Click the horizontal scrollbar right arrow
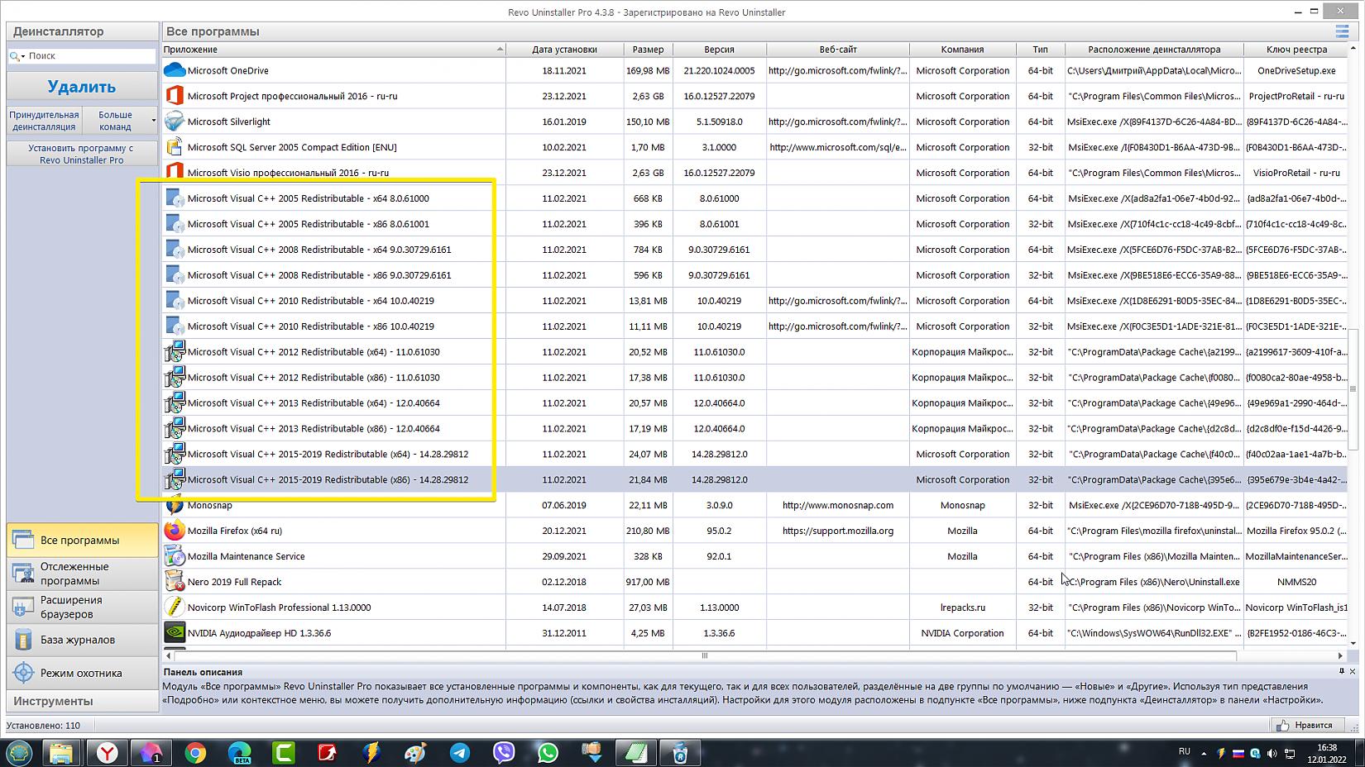Viewport: 1365px width, 767px height. coord(1340,655)
